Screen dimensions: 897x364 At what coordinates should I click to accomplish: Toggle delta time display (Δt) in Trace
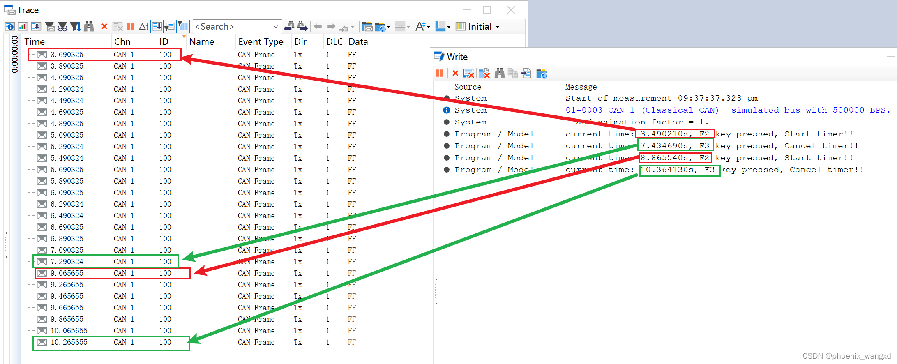[x=143, y=27]
